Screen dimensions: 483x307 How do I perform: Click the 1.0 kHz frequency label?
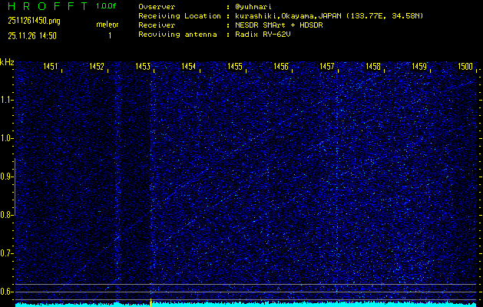[x=7, y=138]
